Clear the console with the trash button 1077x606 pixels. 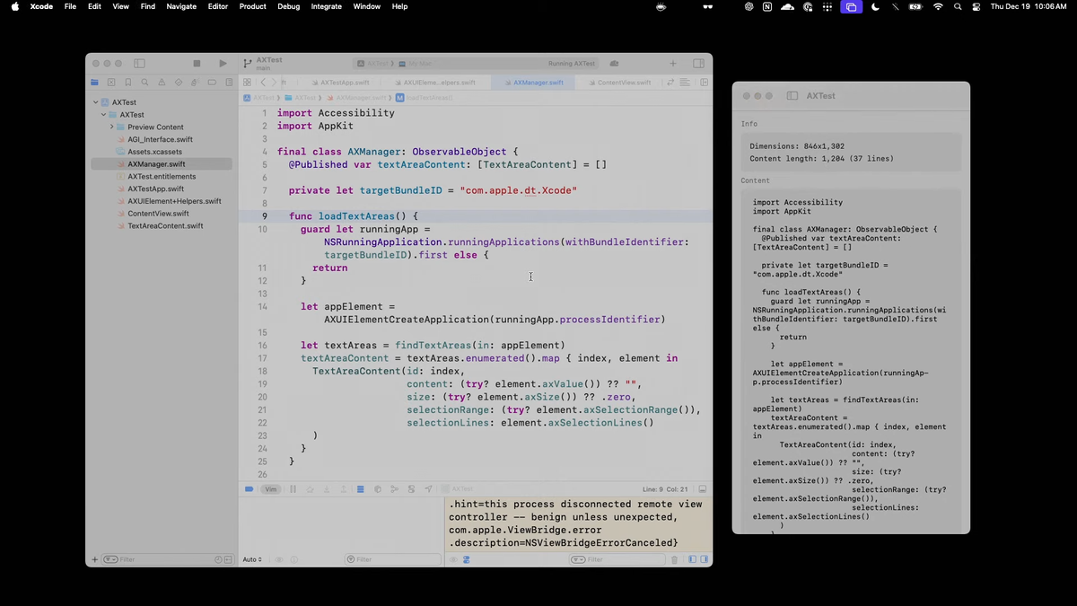pyautogui.click(x=674, y=558)
